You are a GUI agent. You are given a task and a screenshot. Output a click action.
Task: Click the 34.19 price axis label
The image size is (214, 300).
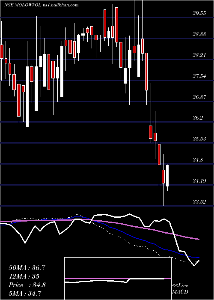[199, 180]
